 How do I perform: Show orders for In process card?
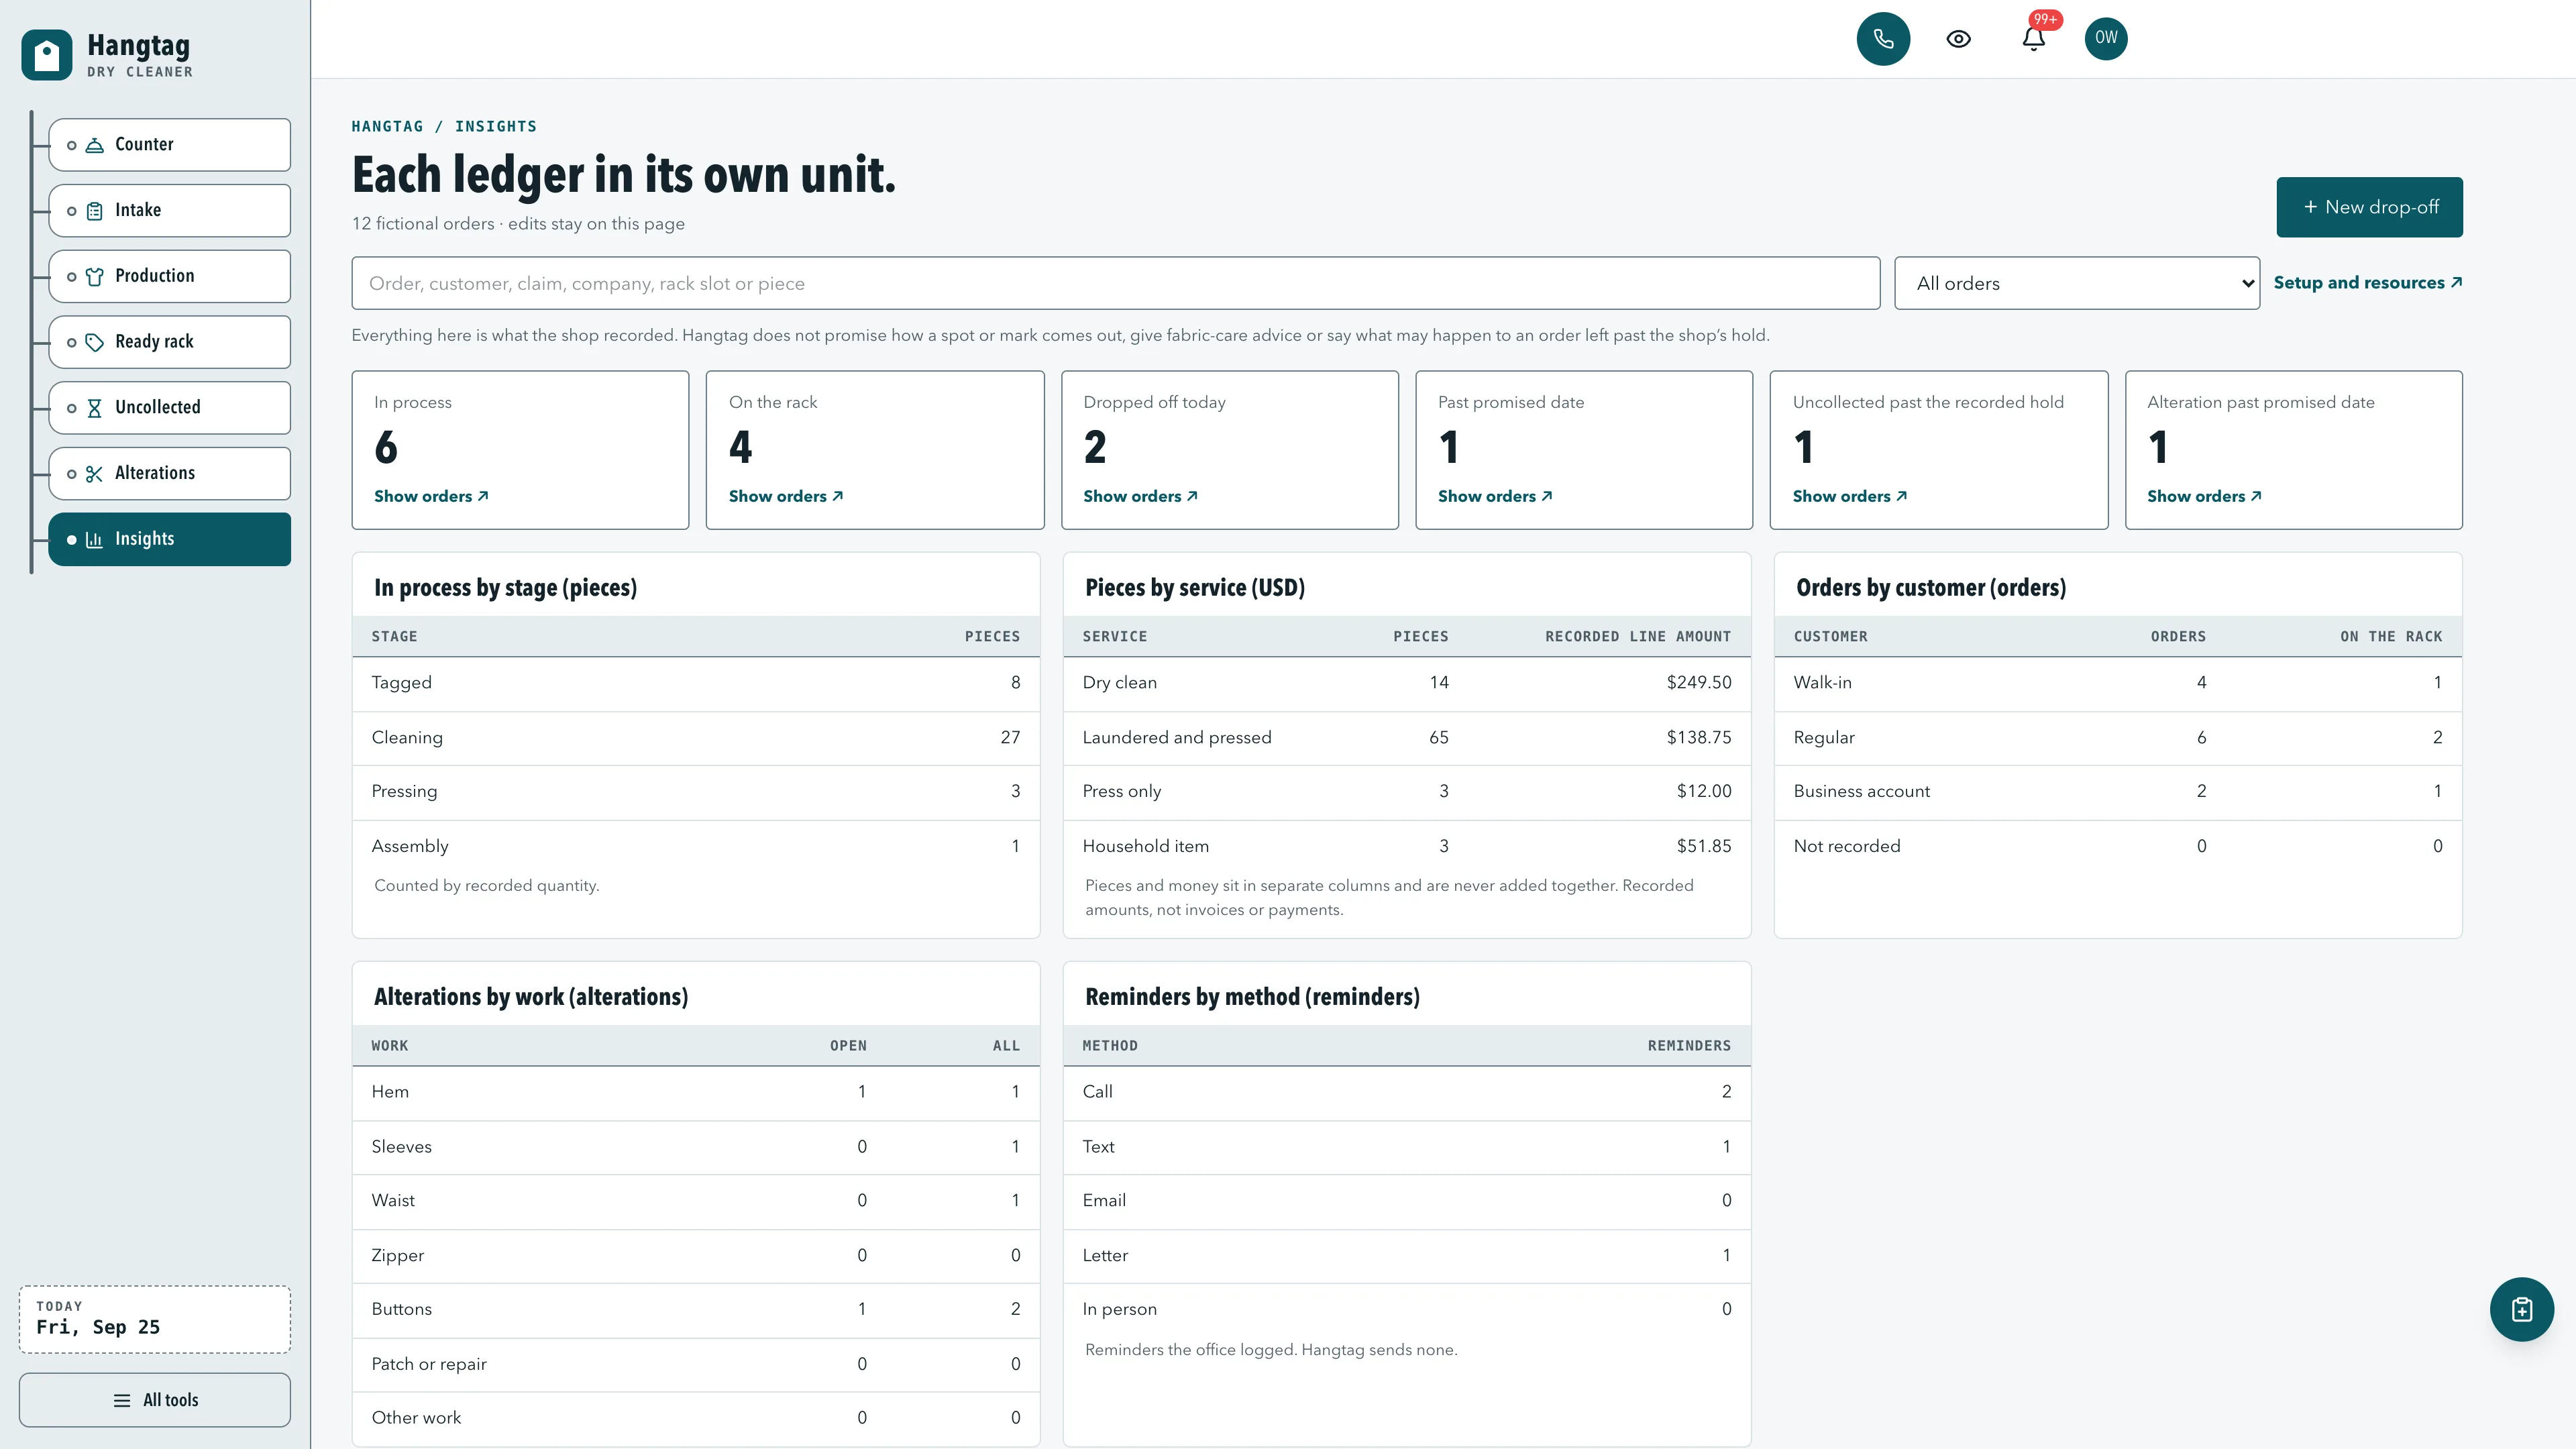[431, 496]
